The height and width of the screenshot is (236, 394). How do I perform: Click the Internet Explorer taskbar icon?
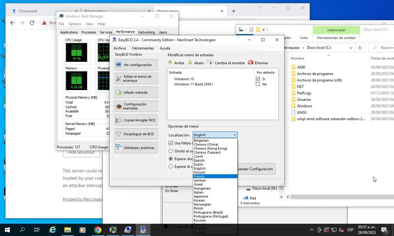tap(53, 230)
